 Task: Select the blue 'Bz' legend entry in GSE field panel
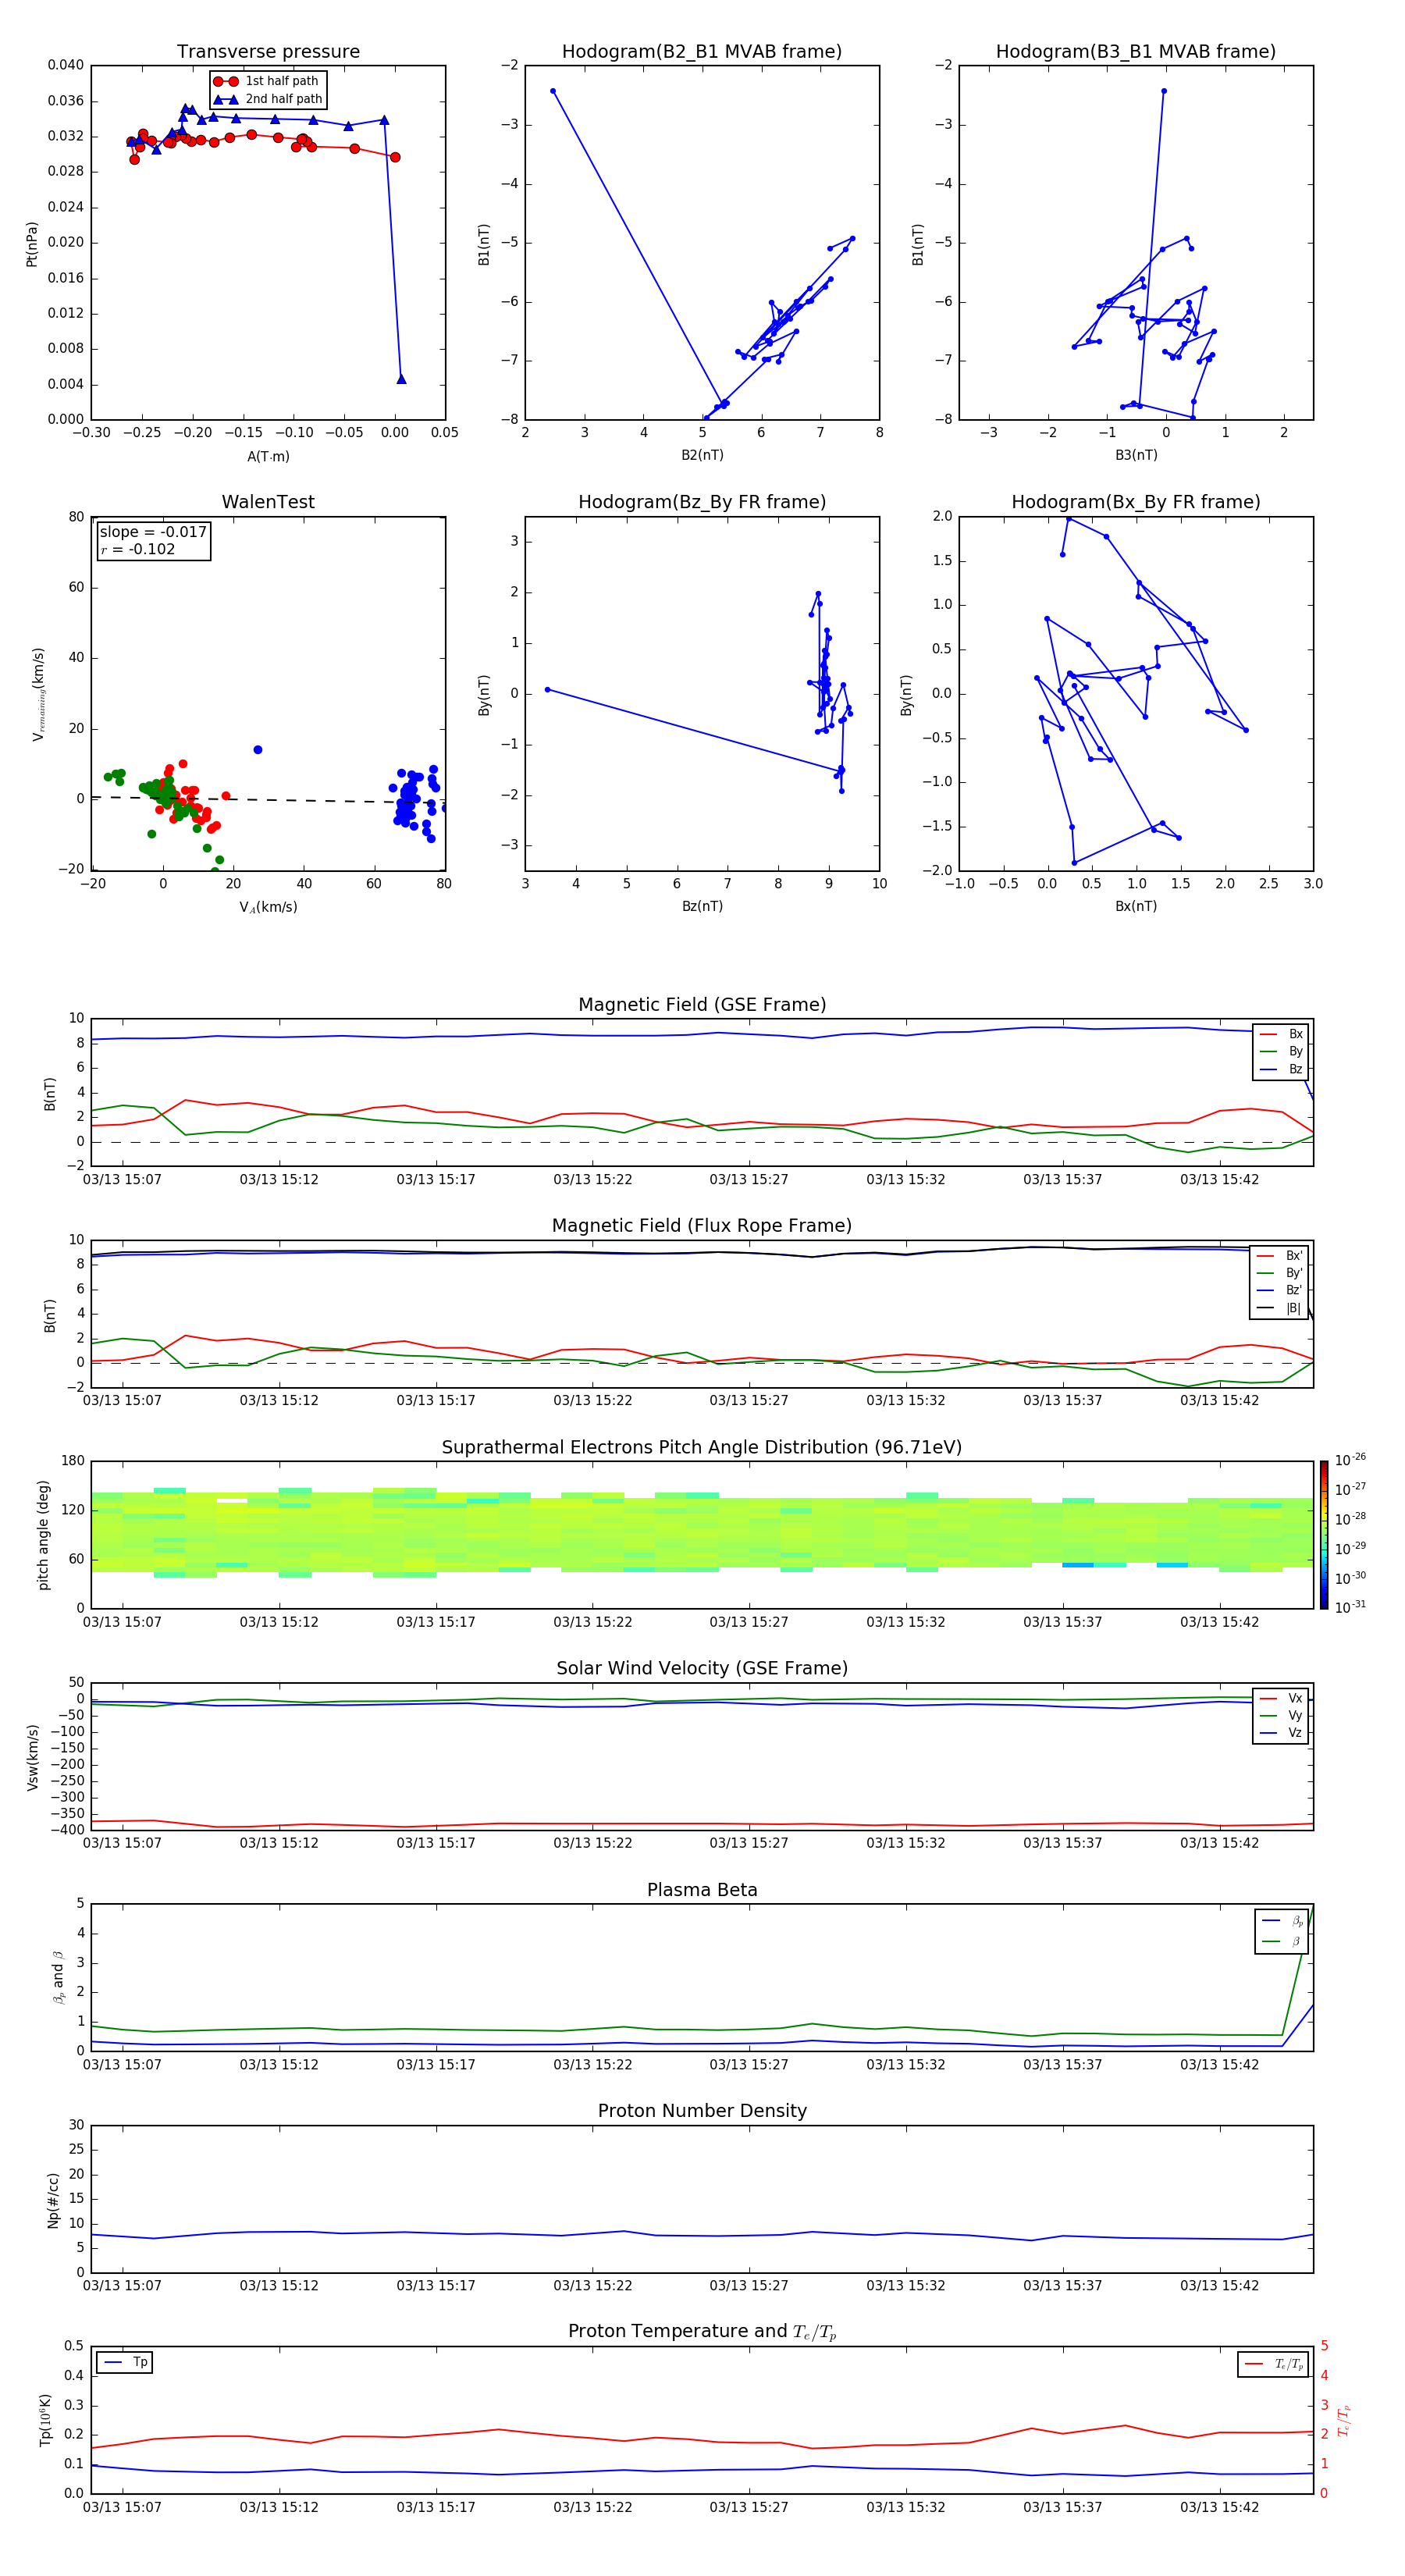point(1282,1069)
